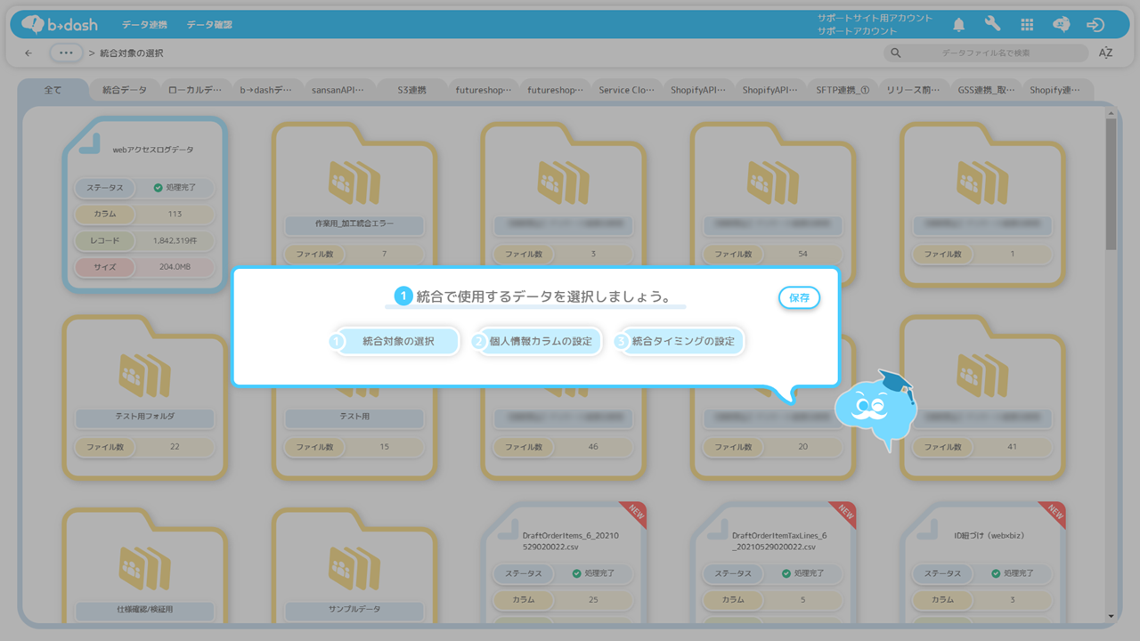The height and width of the screenshot is (641, 1140).
Task: Switch to the 統合データ tab
Action: pyautogui.click(x=125, y=90)
